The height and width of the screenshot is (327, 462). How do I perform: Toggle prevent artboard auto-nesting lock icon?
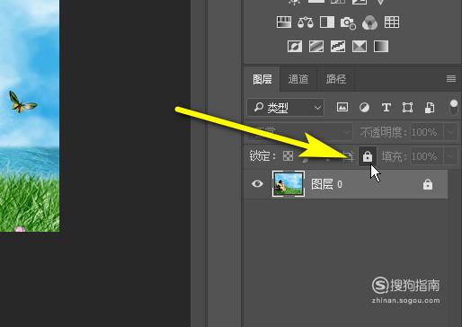[349, 156]
